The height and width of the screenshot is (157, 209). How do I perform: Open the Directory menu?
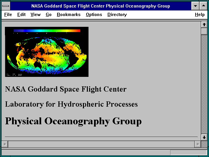[117, 14]
